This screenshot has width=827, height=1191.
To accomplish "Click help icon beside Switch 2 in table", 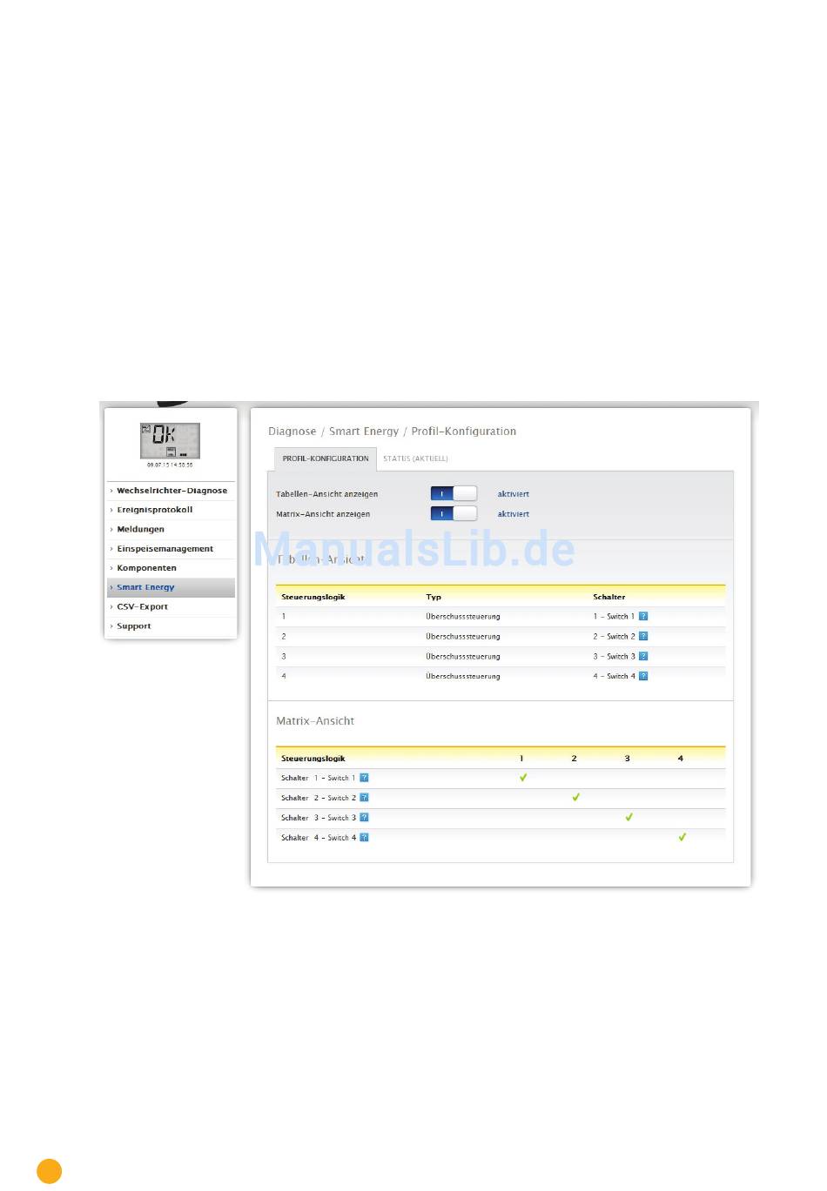I will tap(643, 636).
